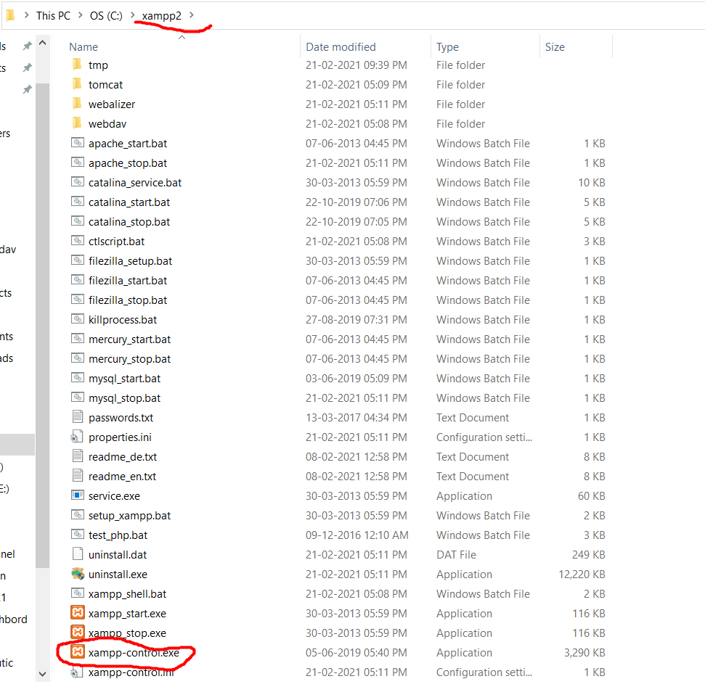Click the setup_xampp.bat file icon
This screenshot has width=705, height=700.
78,515
